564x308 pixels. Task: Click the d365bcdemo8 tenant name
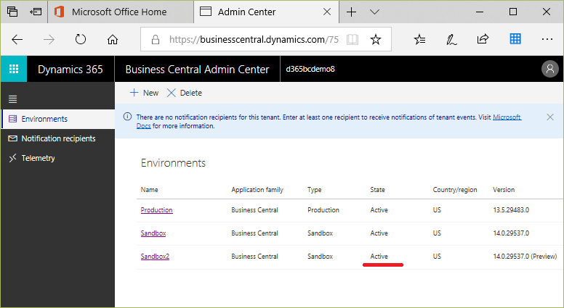[310, 69]
